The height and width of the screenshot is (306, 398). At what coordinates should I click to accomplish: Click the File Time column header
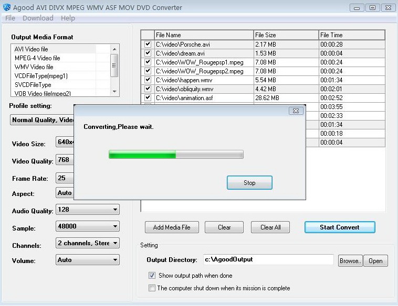(x=352, y=35)
